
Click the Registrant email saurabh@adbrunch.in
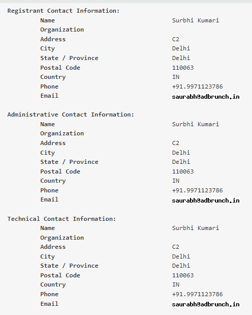pos(206,97)
